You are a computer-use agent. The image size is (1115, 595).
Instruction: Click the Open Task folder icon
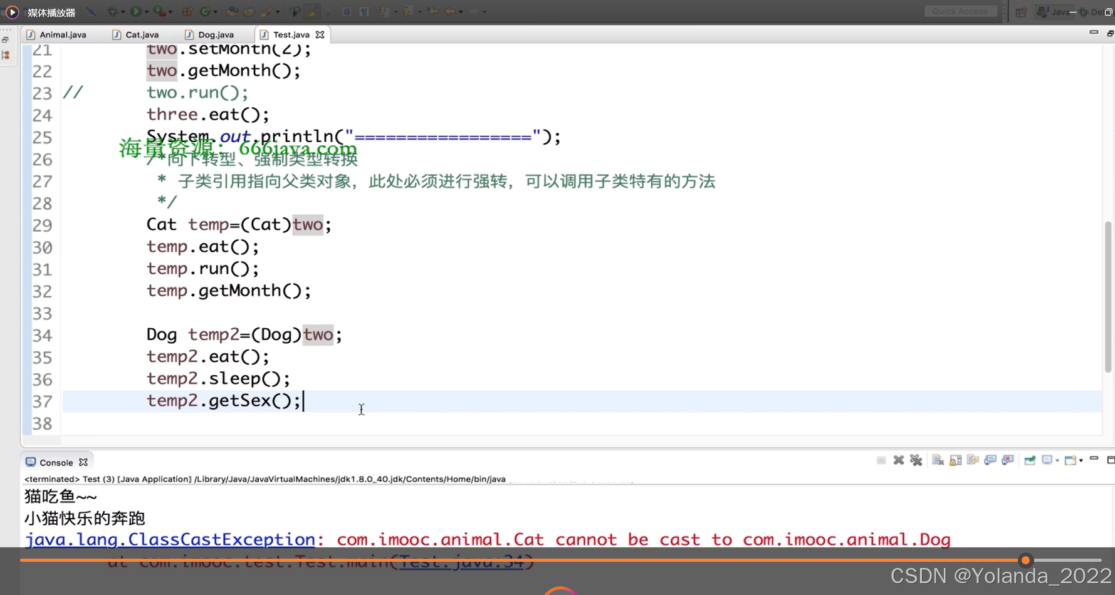(x=249, y=11)
